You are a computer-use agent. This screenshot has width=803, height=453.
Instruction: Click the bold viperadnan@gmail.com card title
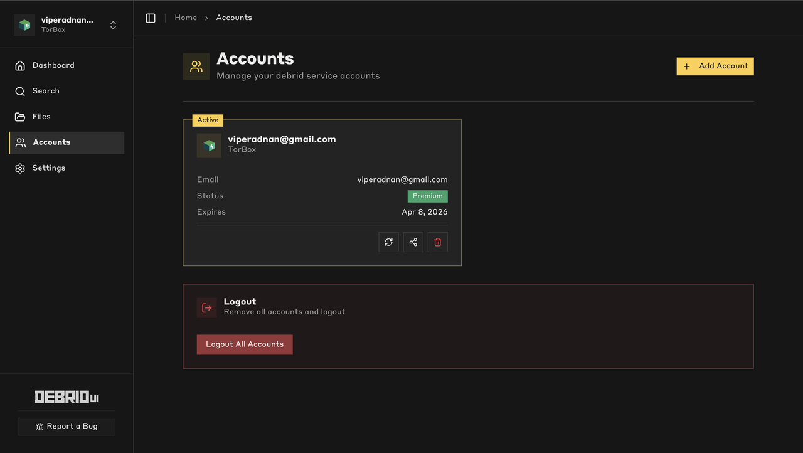point(282,139)
